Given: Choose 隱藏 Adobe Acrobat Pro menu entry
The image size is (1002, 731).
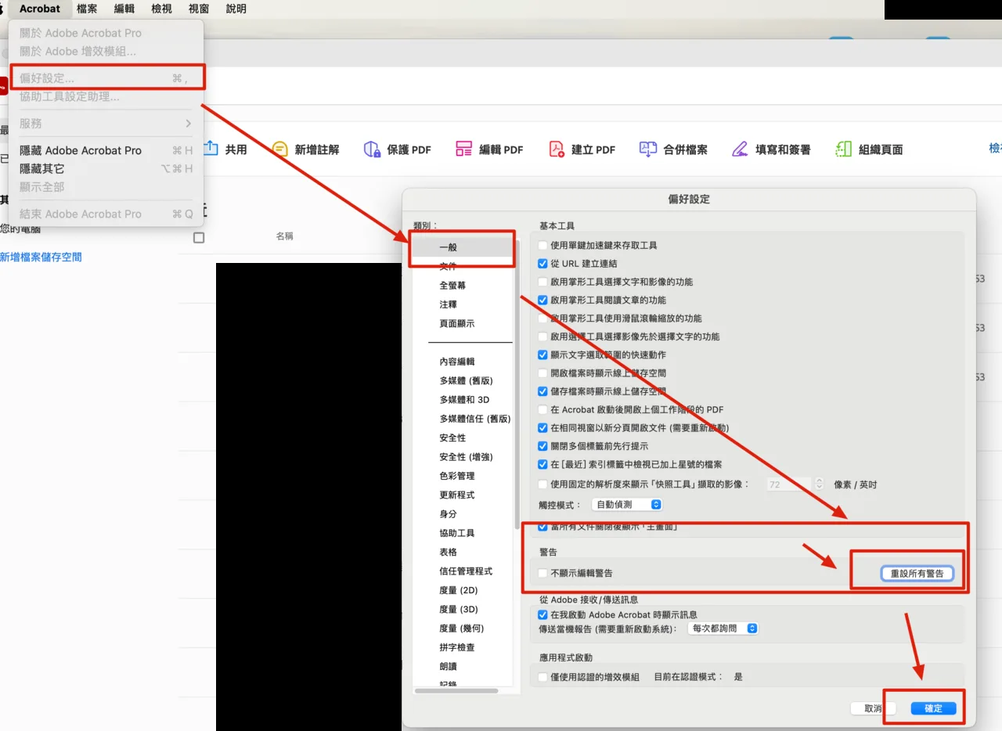Looking at the screenshot, I should [106, 150].
